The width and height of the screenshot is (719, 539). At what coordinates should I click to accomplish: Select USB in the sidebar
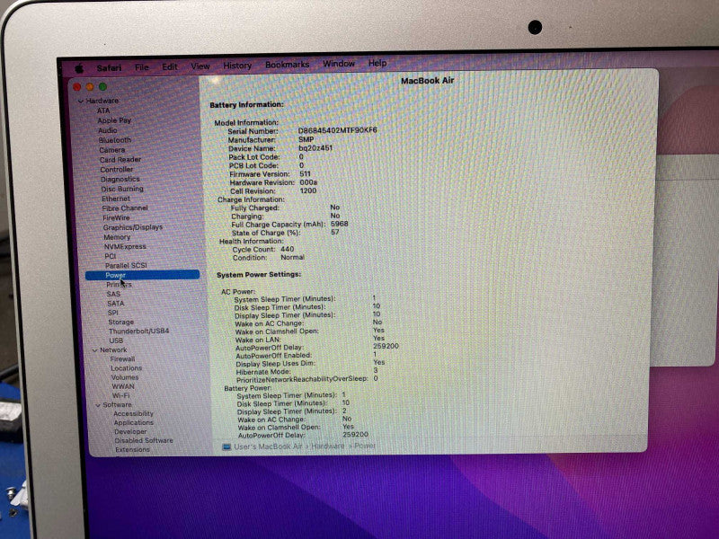116,340
